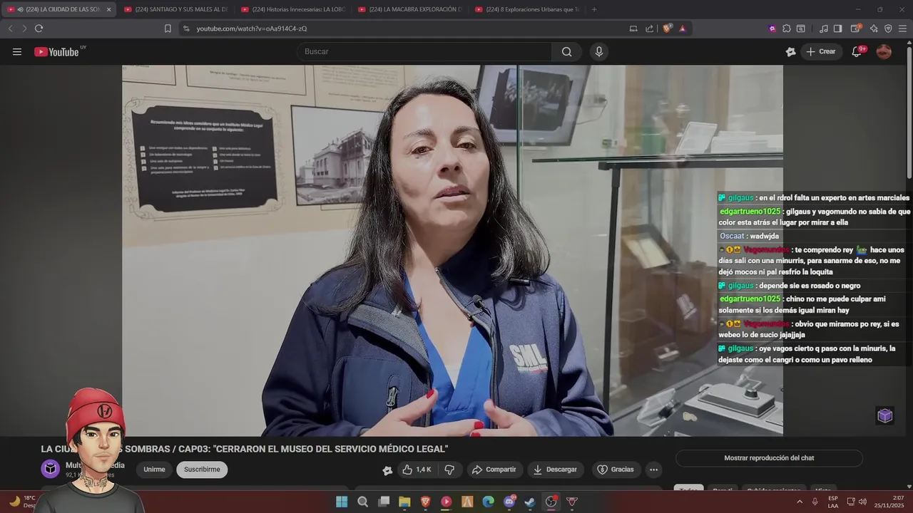This screenshot has width=913, height=513.
Task: Click the search magnifier button
Action: coord(566,51)
